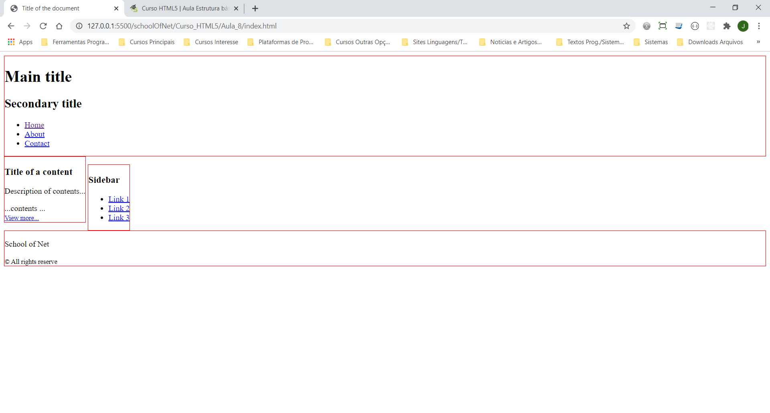770x413 pixels.
Task: Click the 'Sidebar' heading
Action: 104,180
